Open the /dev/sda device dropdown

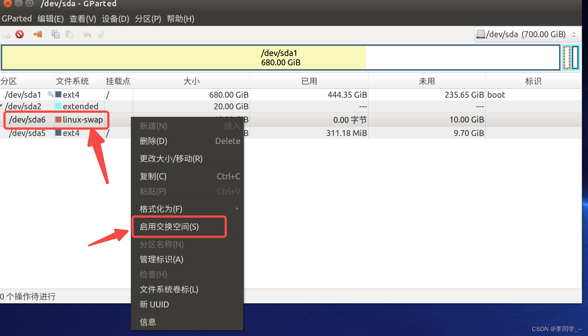[574, 34]
